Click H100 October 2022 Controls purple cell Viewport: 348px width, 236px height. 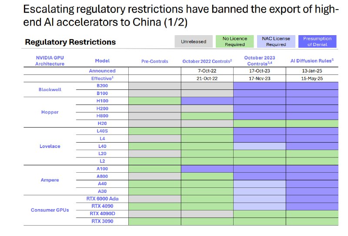[x=207, y=101]
